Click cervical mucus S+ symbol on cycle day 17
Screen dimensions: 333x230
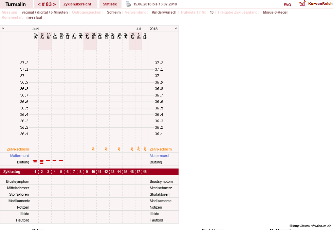[x=138, y=149]
